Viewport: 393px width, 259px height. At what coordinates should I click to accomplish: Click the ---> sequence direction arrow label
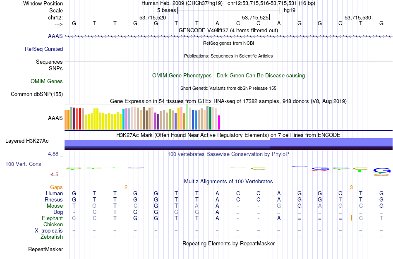point(58,24)
